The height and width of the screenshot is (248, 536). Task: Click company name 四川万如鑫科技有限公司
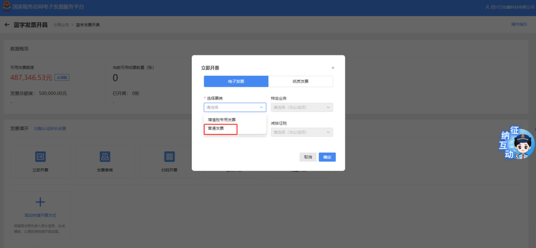tap(512, 7)
